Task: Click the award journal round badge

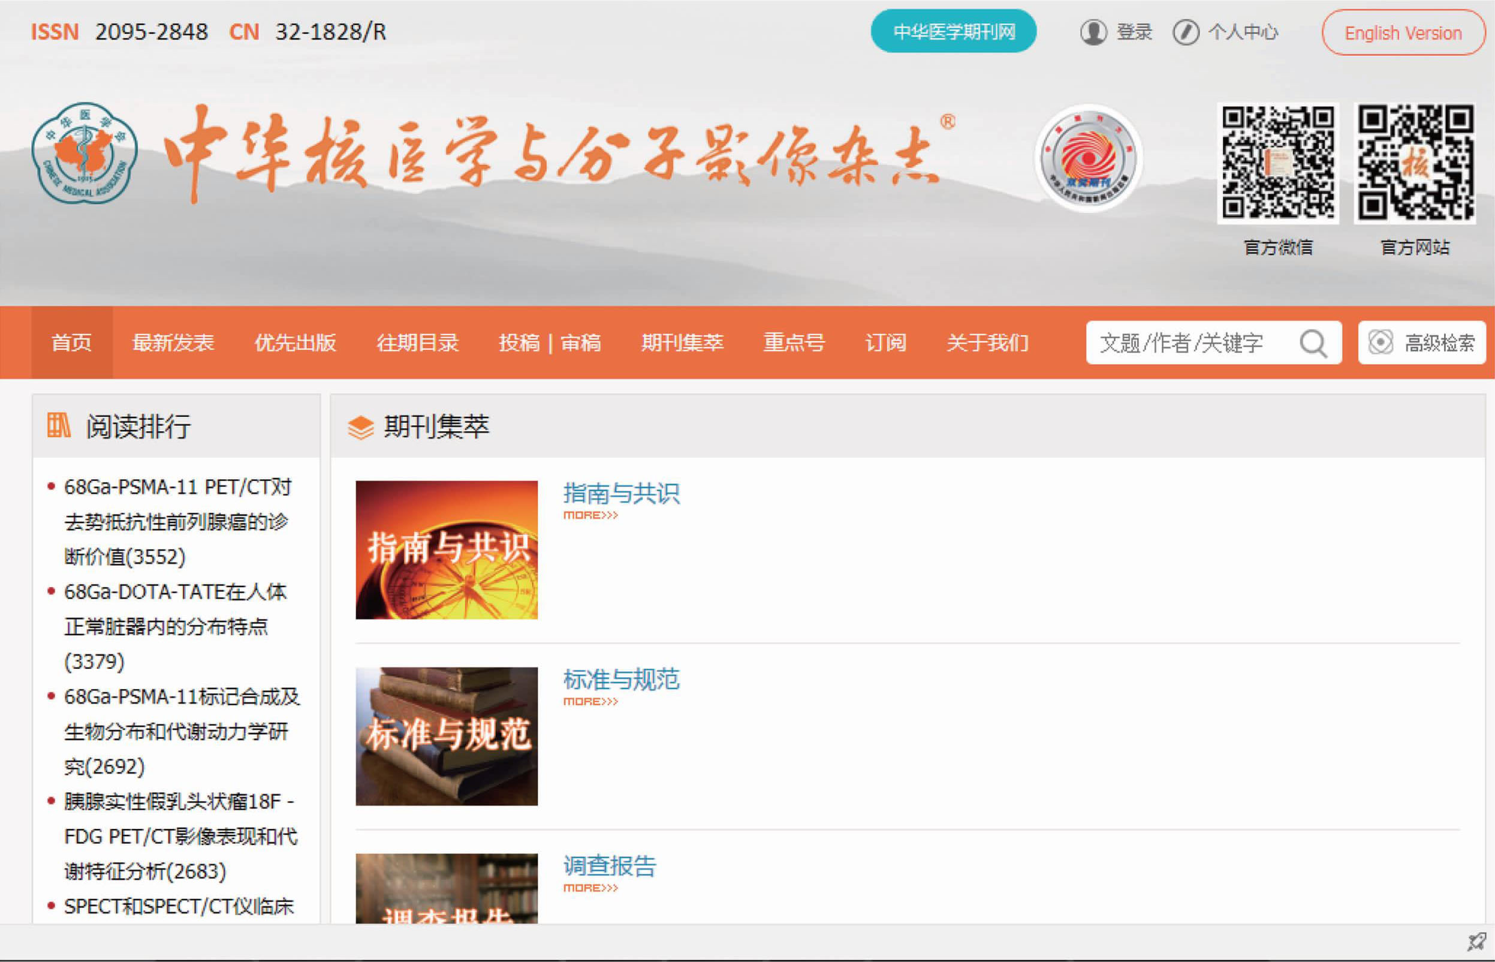Action: (x=1089, y=158)
